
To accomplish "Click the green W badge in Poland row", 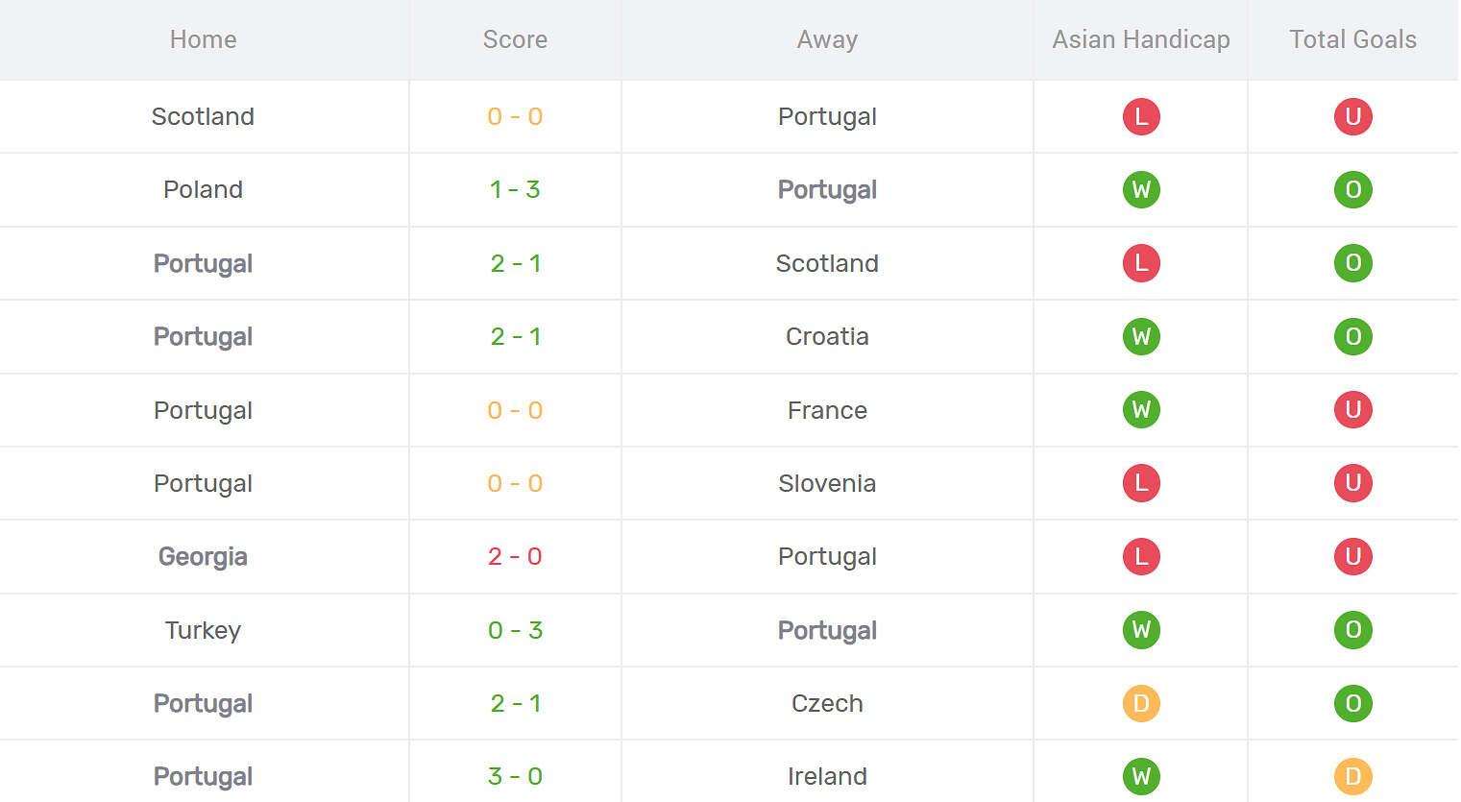I will [x=1141, y=189].
